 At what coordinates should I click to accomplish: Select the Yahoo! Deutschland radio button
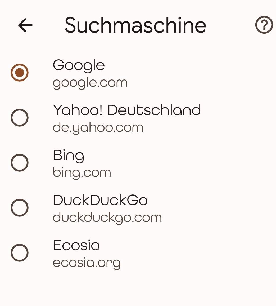[20, 118]
